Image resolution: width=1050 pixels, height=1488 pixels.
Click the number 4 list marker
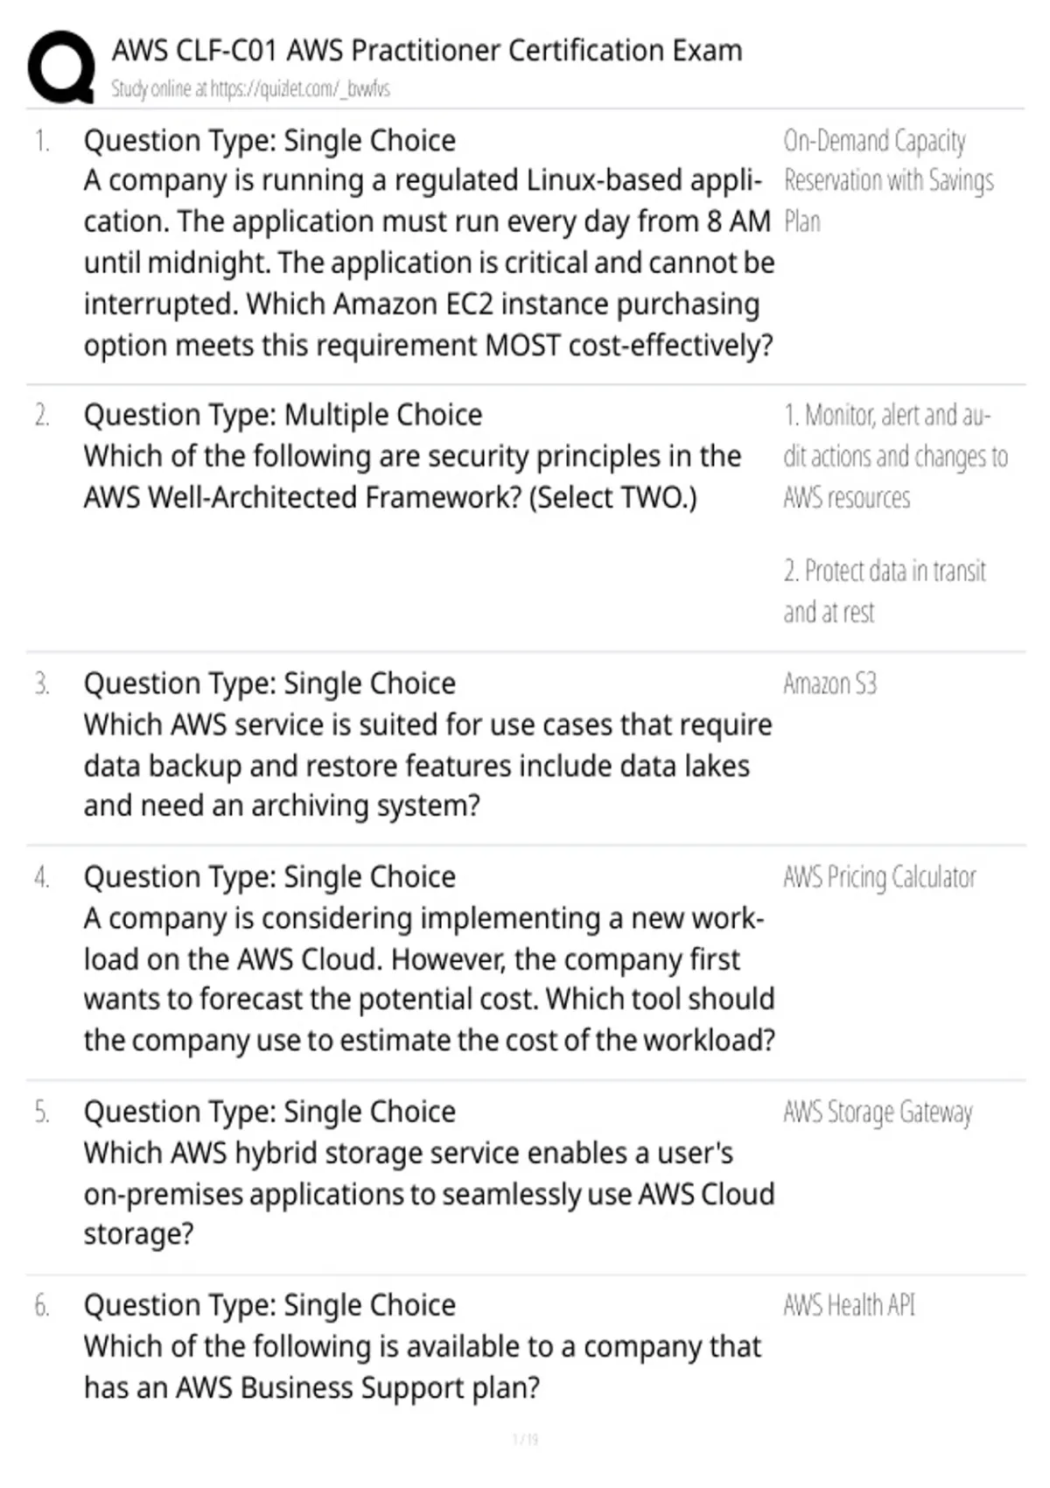coord(42,877)
